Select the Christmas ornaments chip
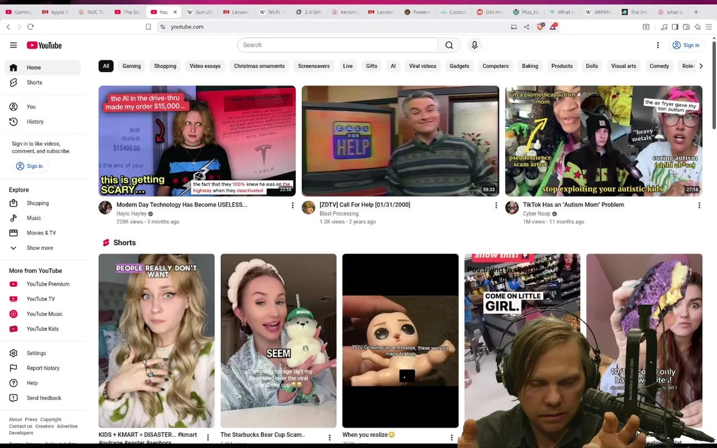 [260, 67]
